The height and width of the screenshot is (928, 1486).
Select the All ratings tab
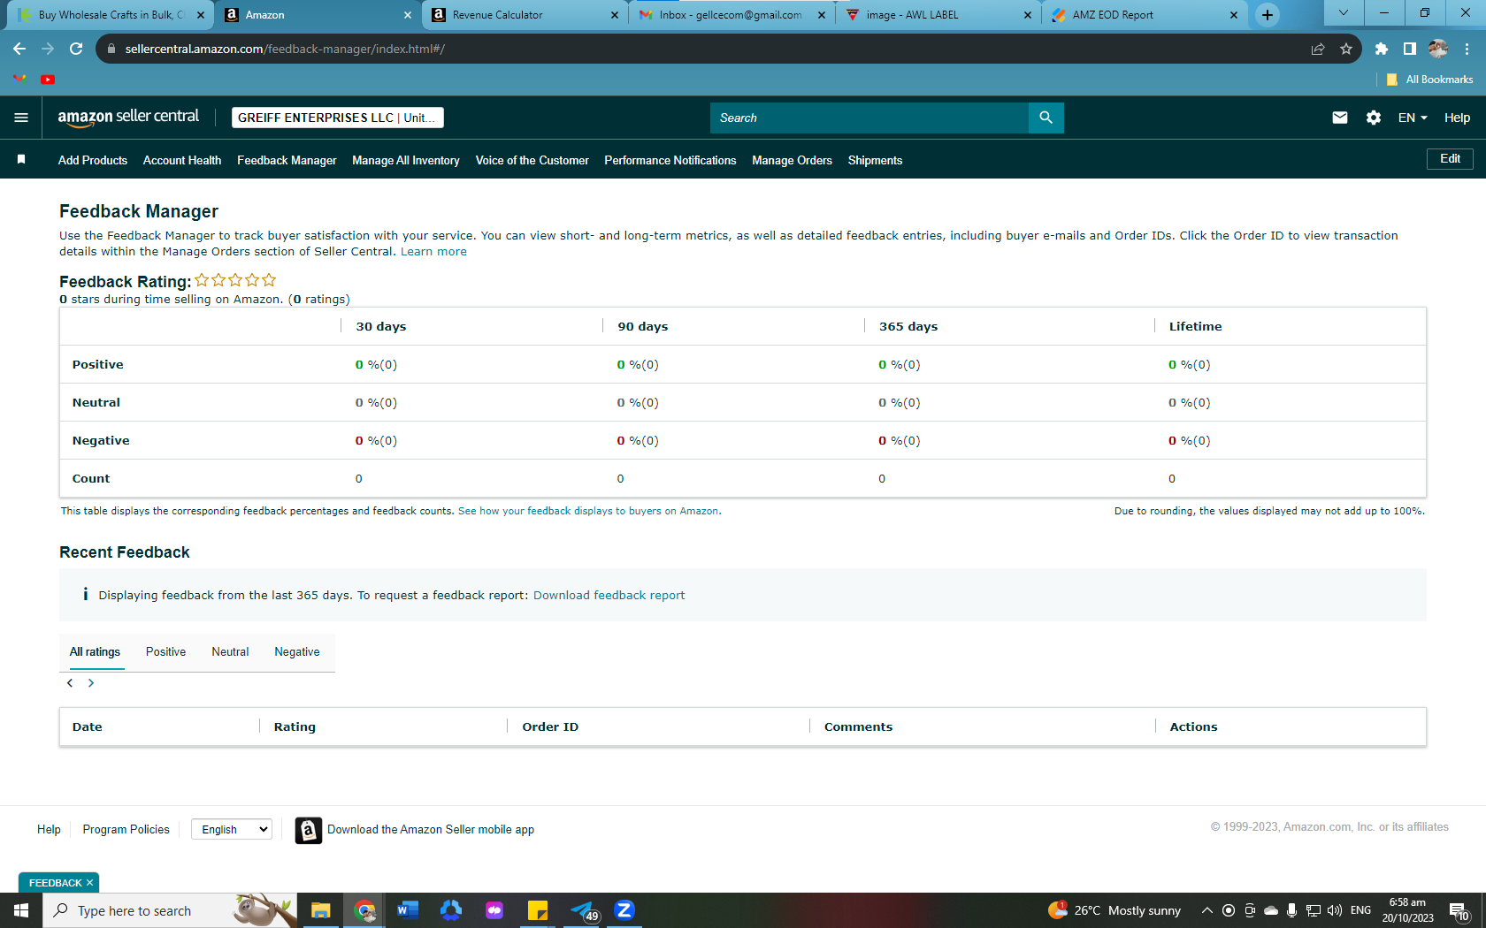pyautogui.click(x=95, y=652)
